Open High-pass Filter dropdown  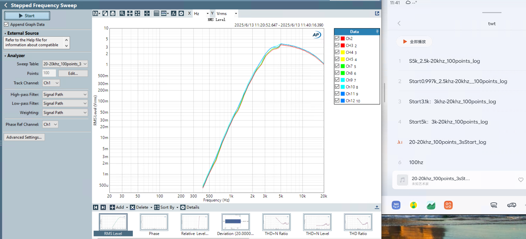point(65,94)
